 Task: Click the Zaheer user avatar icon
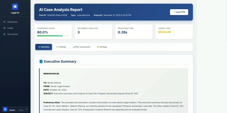pyautogui.click(x=5, y=109)
